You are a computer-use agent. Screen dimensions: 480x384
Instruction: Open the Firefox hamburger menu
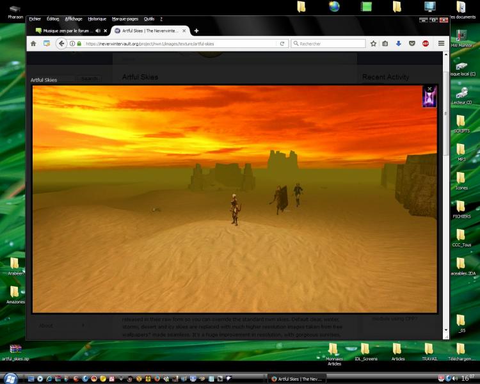[441, 44]
